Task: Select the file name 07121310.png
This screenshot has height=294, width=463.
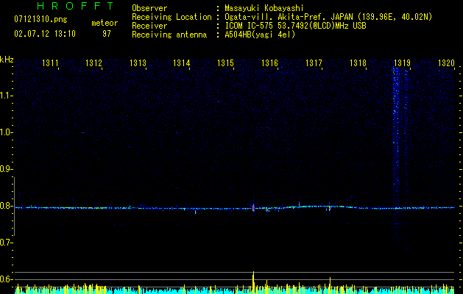Action: click(x=40, y=20)
